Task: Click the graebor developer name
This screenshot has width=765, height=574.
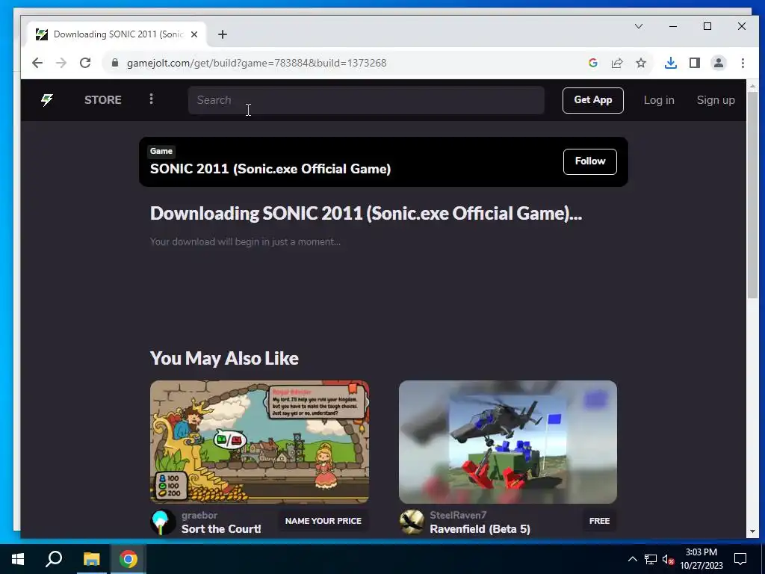Action: pos(199,516)
